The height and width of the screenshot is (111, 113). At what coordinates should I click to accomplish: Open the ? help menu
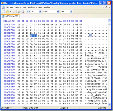(52, 7)
